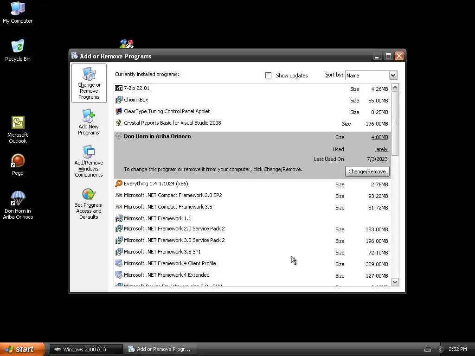Click the scroll up arrow of program list
This screenshot has height=356, width=475.
point(395,88)
